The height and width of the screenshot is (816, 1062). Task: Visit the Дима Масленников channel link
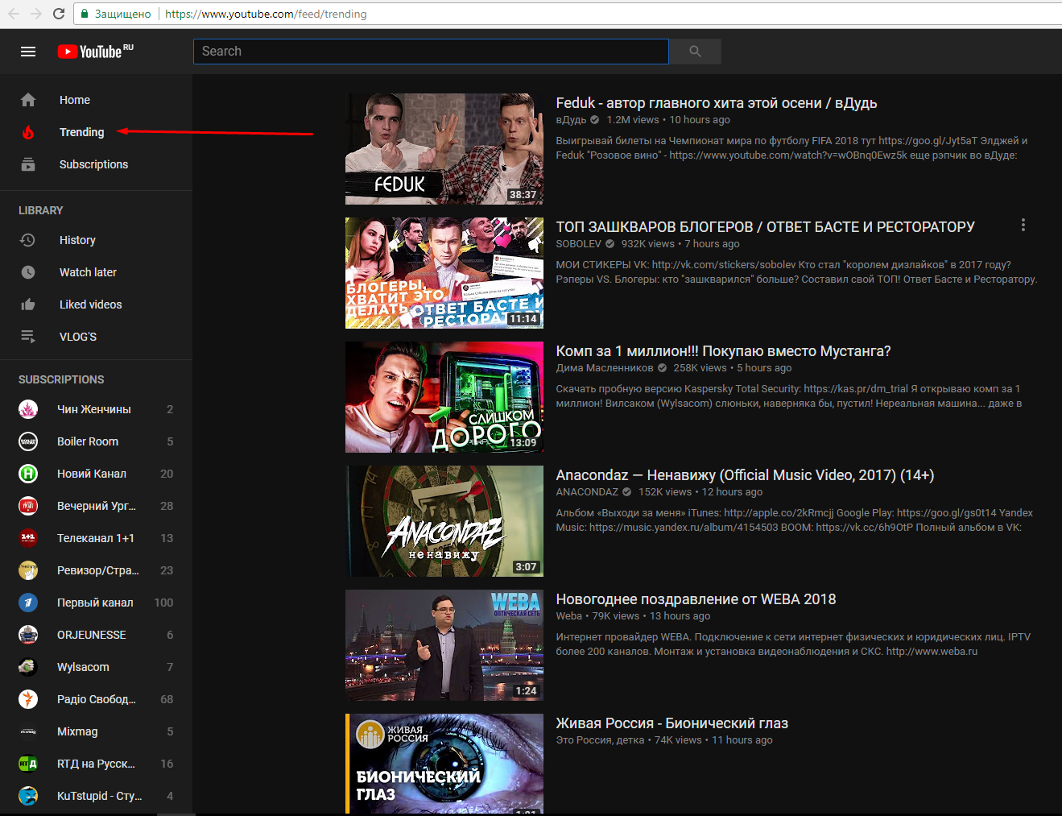pyautogui.click(x=605, y=368)
